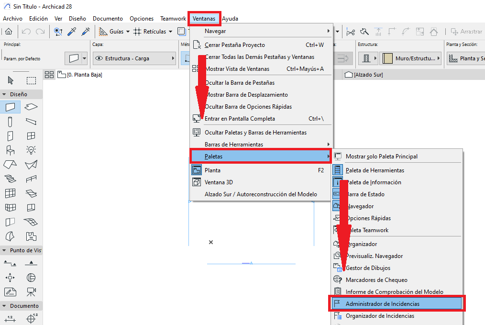Collapse the Diseño toolbox section

pos(5,94)
